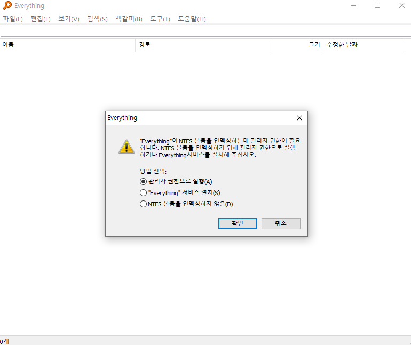Sort results by the 크기 column header

297,45
